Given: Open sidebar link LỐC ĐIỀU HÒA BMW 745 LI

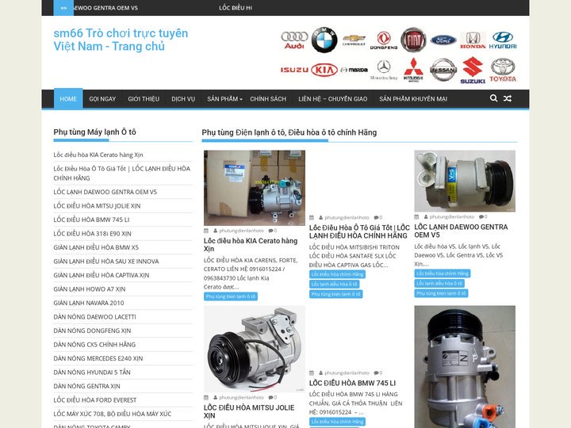Looking at the screenshot, I should tap(91, 220).
